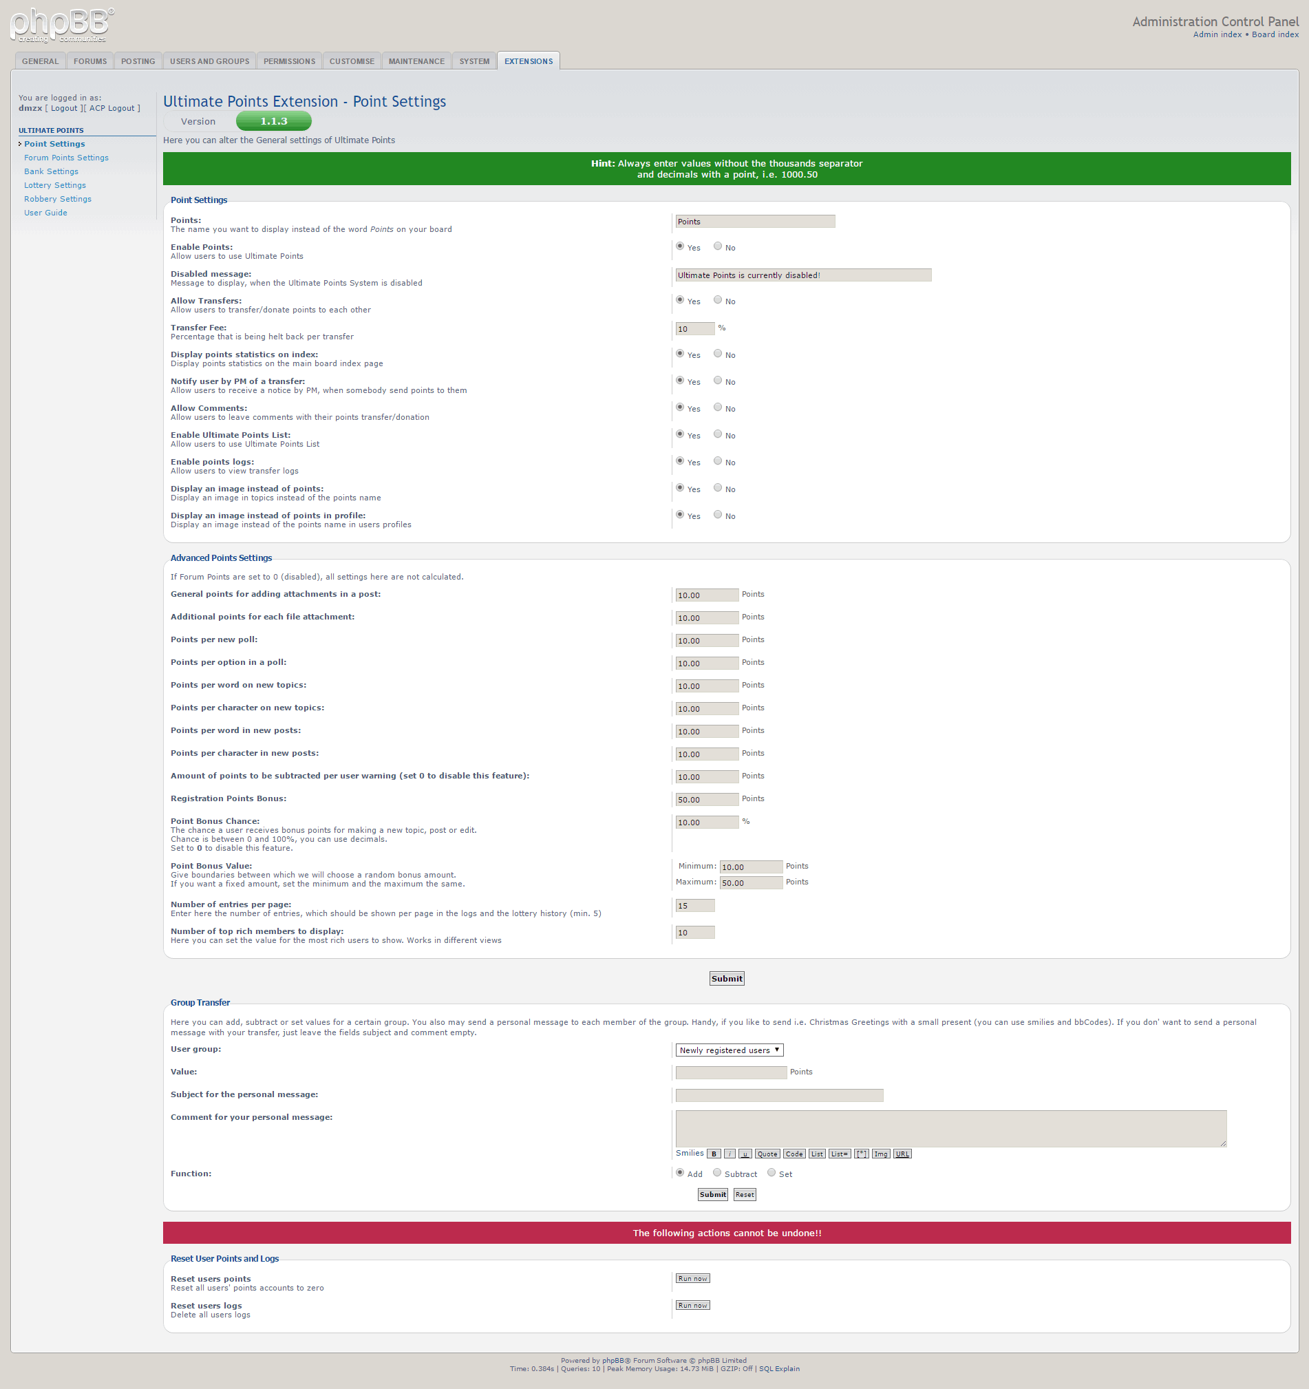Click the Transfer Fee percentage field
This screenshot has width=1309, height=1389.
pos(695,329)
